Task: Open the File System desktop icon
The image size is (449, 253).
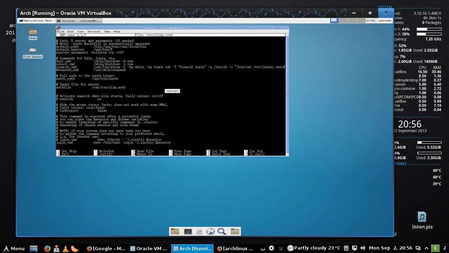Action: [33, 53]
